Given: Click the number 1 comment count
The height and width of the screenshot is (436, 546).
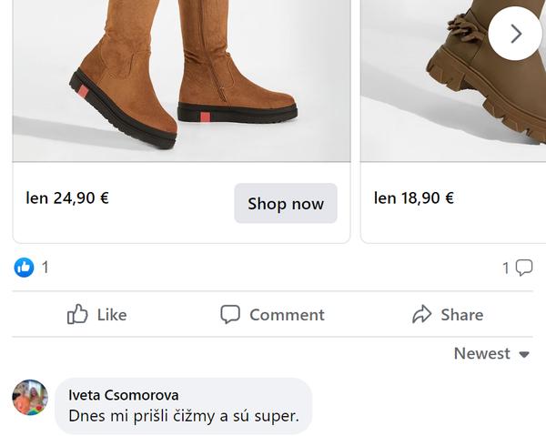Looking at the screenshot, I should [x=506, y=269].
